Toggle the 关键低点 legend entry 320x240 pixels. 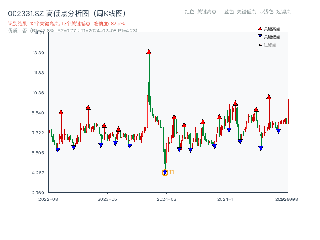(x=269, y=37)
